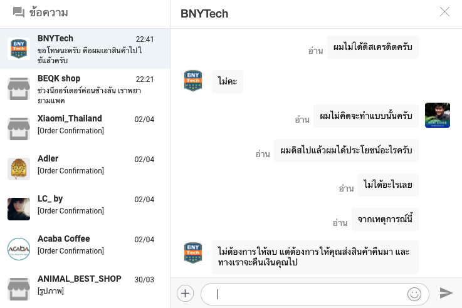This screenshot has height=308, width=462.
Task: Close the BNYTech chat window
Action: (x=444, y=12)
